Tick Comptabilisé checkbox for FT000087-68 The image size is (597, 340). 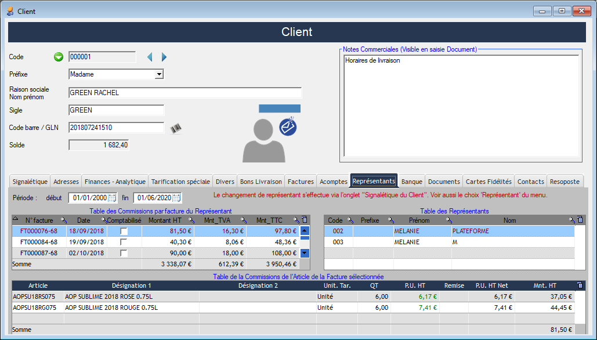(x=124, y=253)
